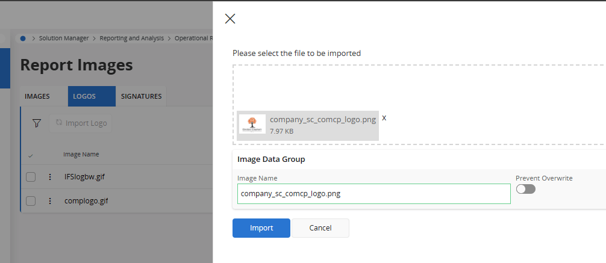Image resolution: width=606 pixels, height=263 pixels.
Task: Click the select-all checkmark in the table header
Action: pos(31,155)
